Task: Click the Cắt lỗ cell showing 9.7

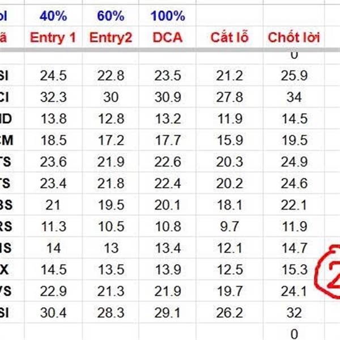Action: pyautogui.click(x=229, y=226)
